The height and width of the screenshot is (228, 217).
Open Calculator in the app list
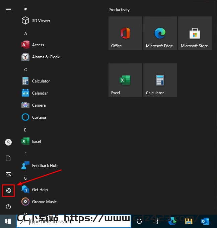click(x=35, y=81)
